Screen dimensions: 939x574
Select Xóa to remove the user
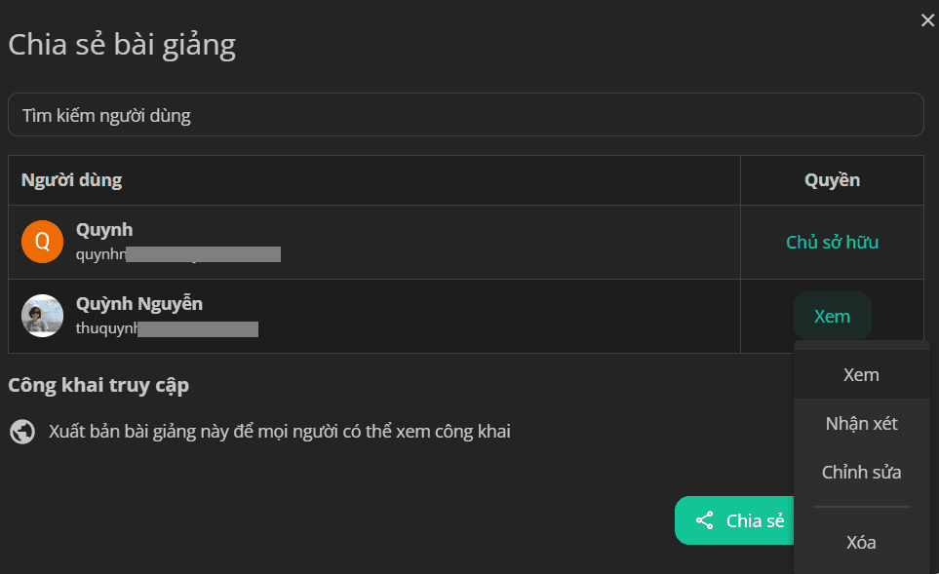tap(861, 542)
